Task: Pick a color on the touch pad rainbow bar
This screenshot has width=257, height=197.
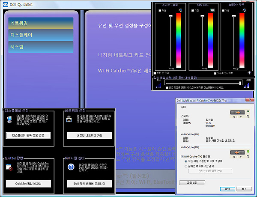Action: (210, 41)
